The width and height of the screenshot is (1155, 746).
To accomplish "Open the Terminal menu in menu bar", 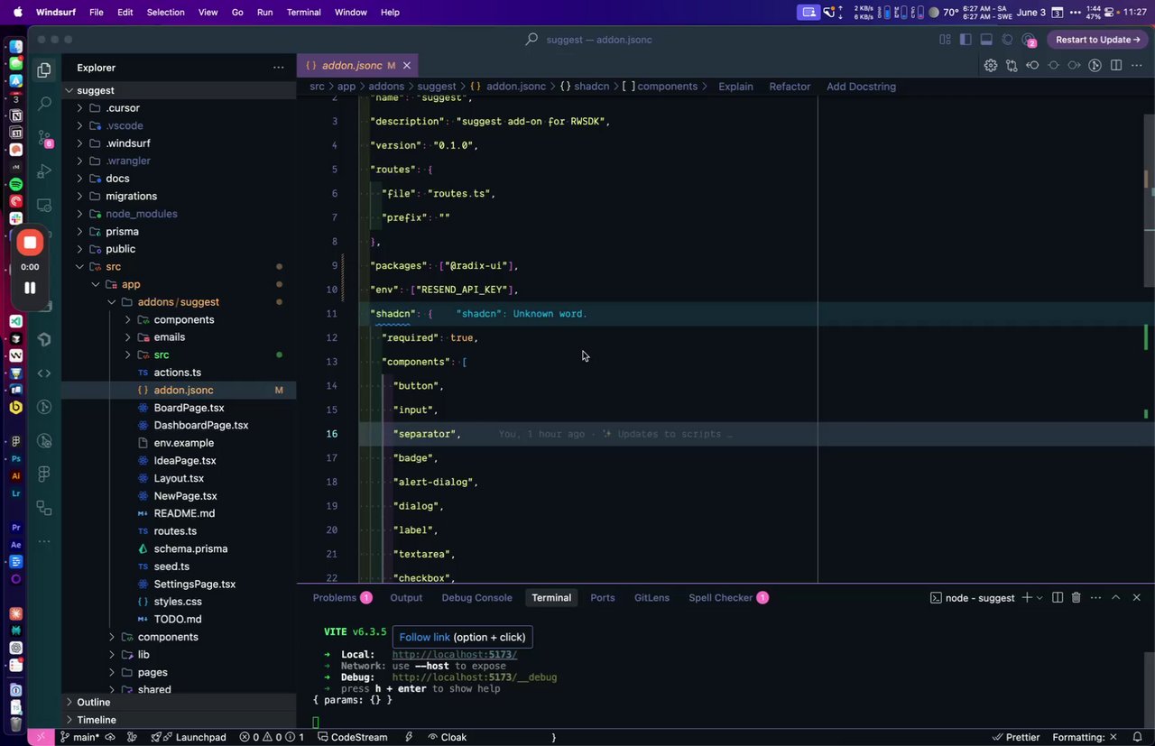I will pyautogui.click(x=303, y=13).
